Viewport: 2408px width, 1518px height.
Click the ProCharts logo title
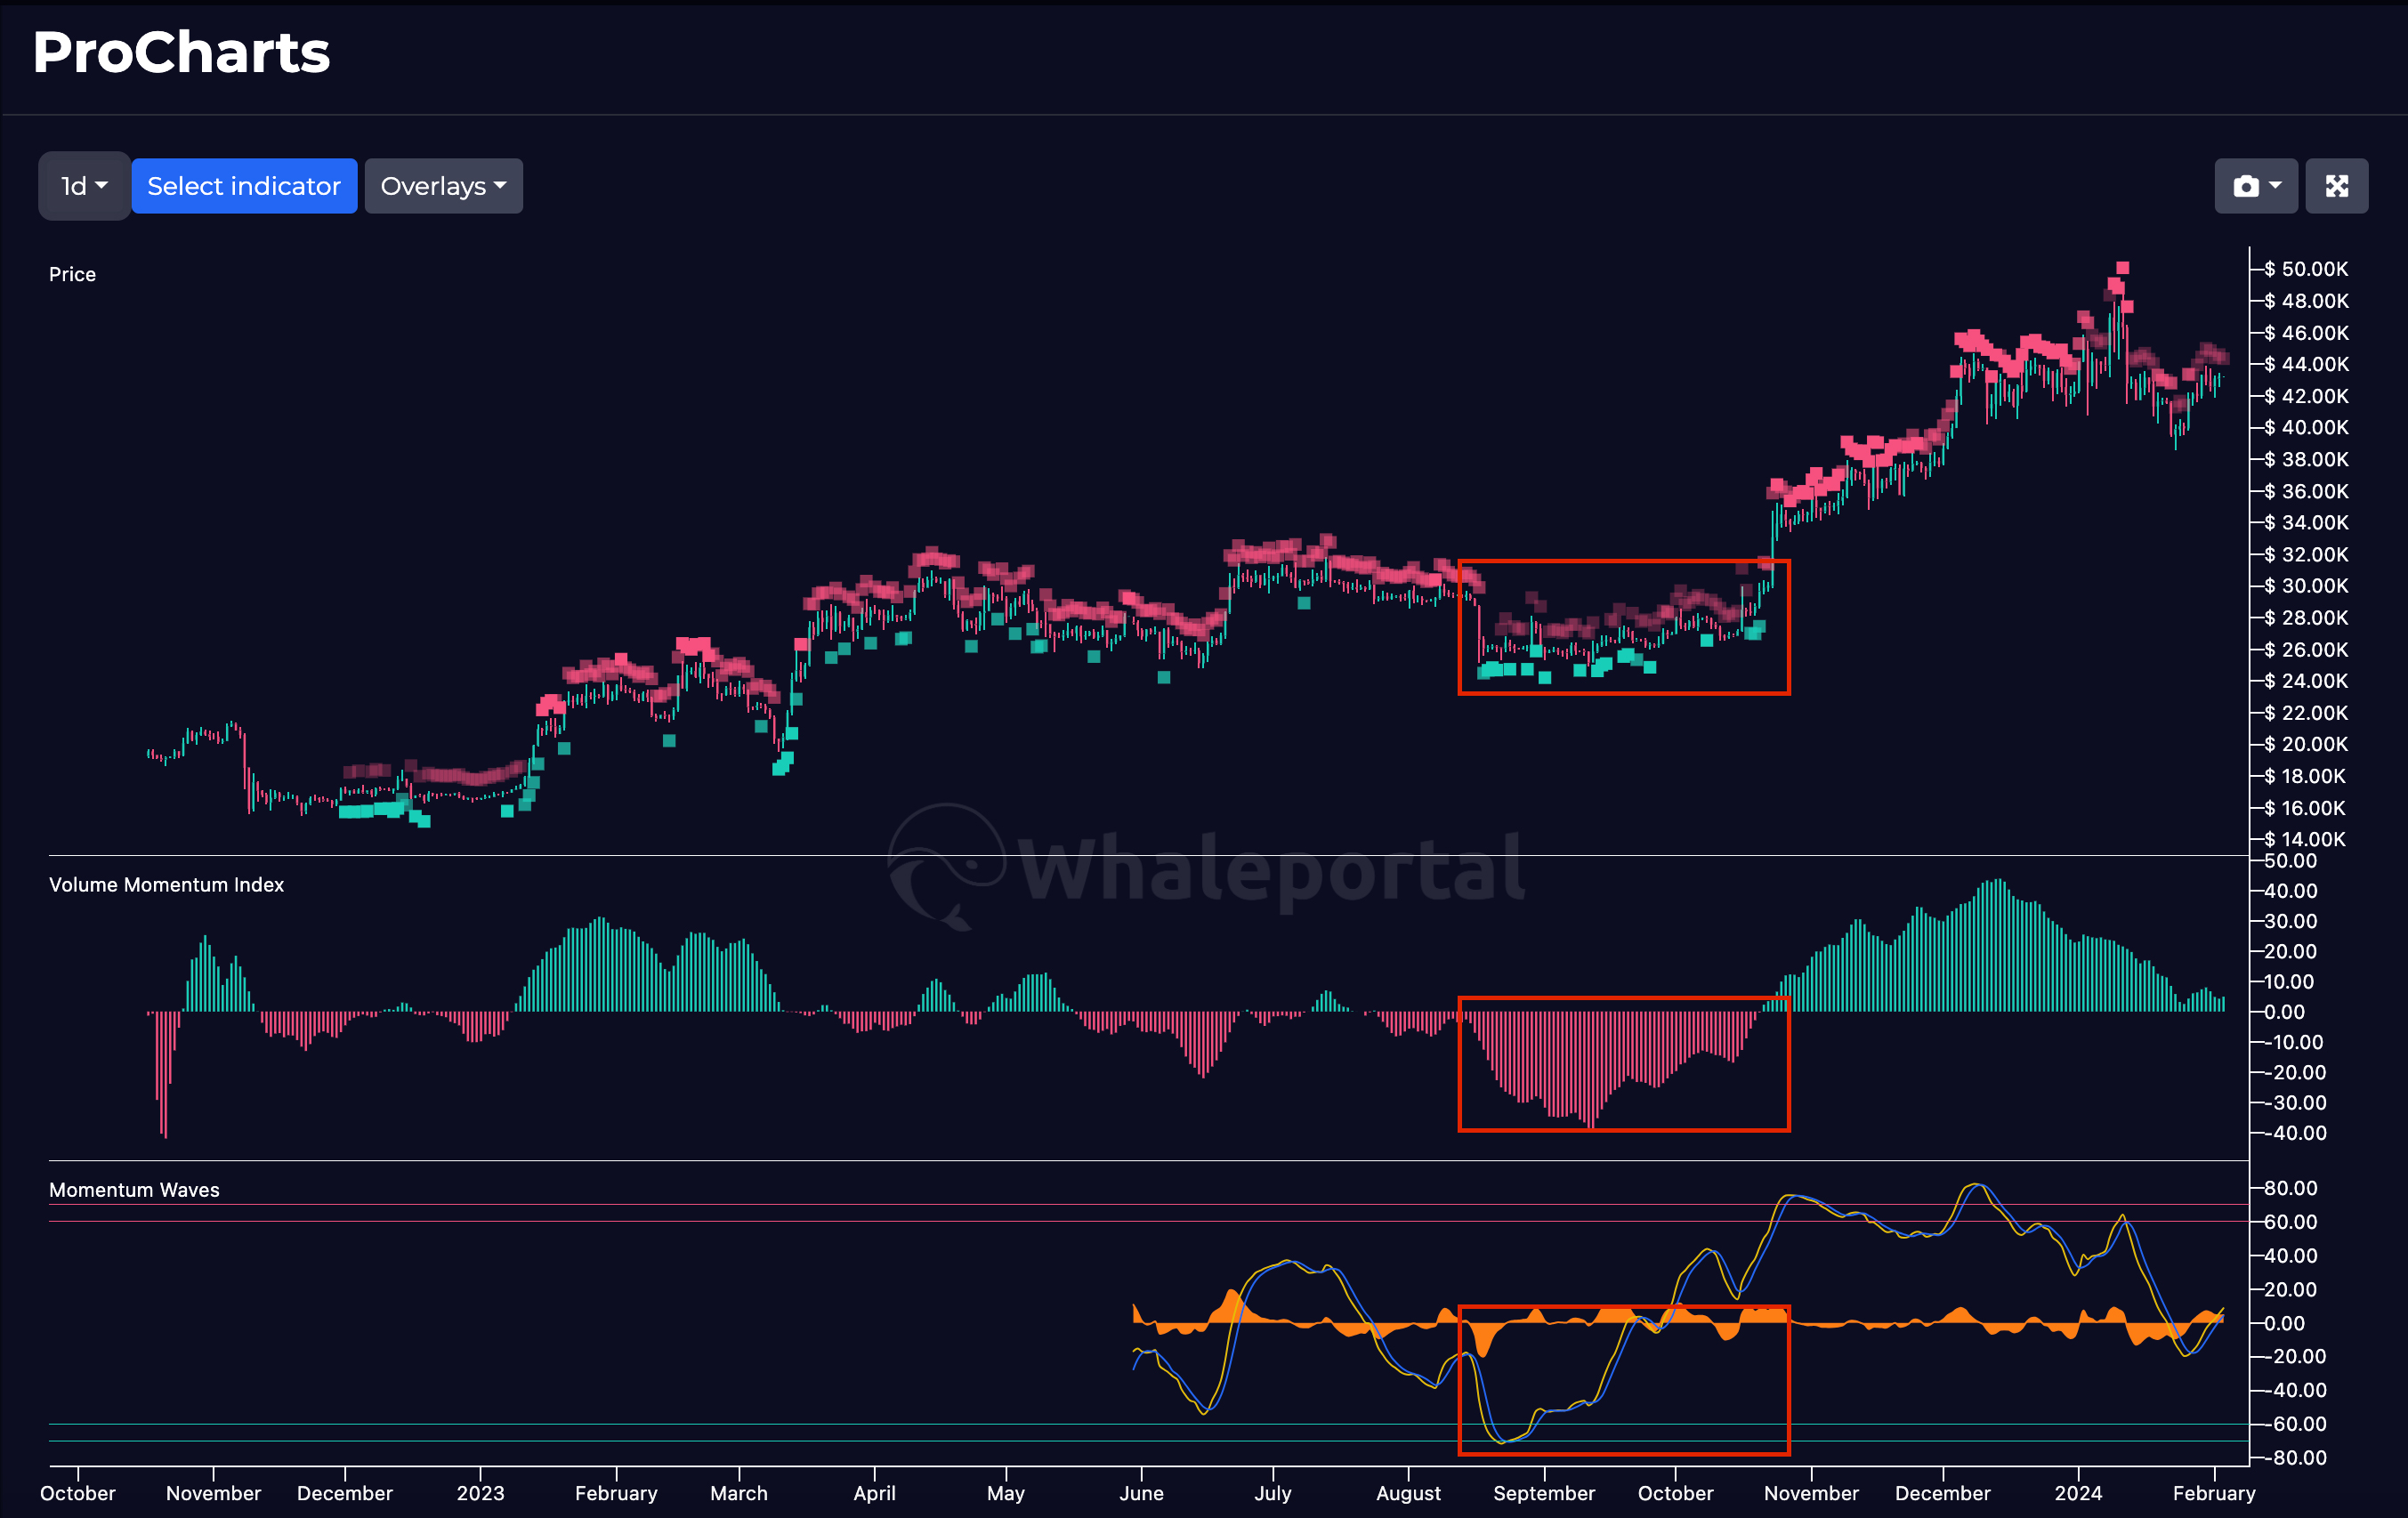point(181,52)
